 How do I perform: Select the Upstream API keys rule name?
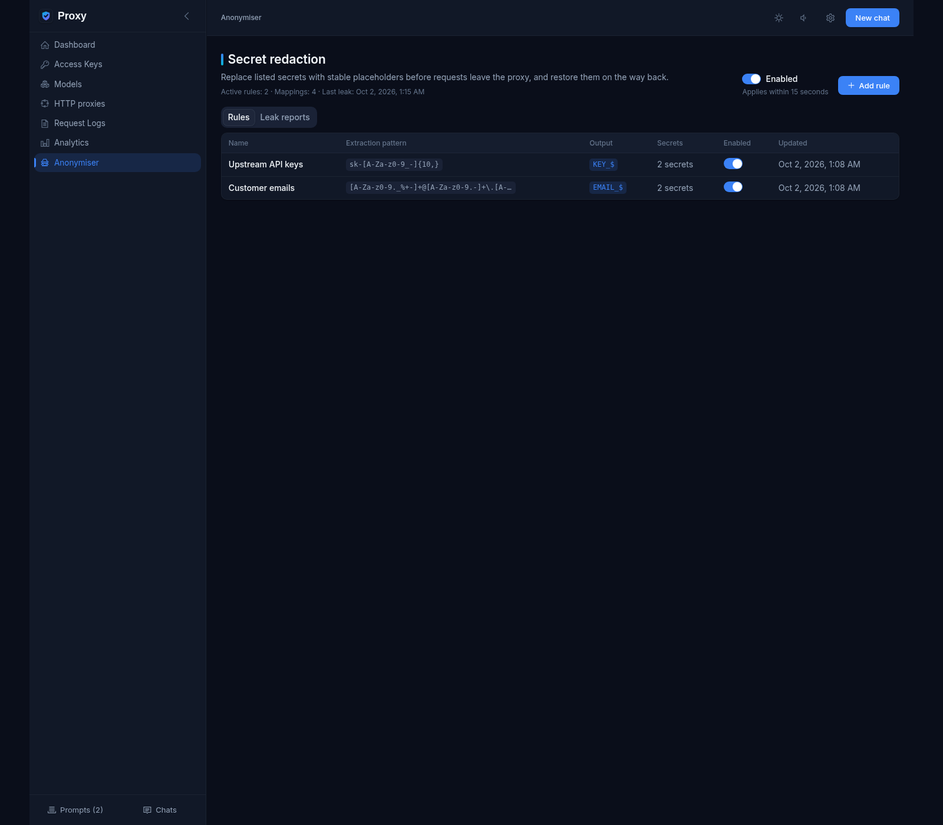click(x=266, y=164)
